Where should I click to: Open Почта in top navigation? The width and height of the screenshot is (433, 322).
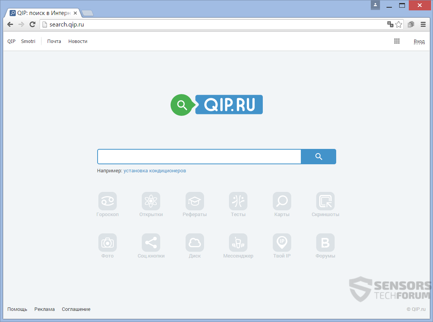point(54,41)
